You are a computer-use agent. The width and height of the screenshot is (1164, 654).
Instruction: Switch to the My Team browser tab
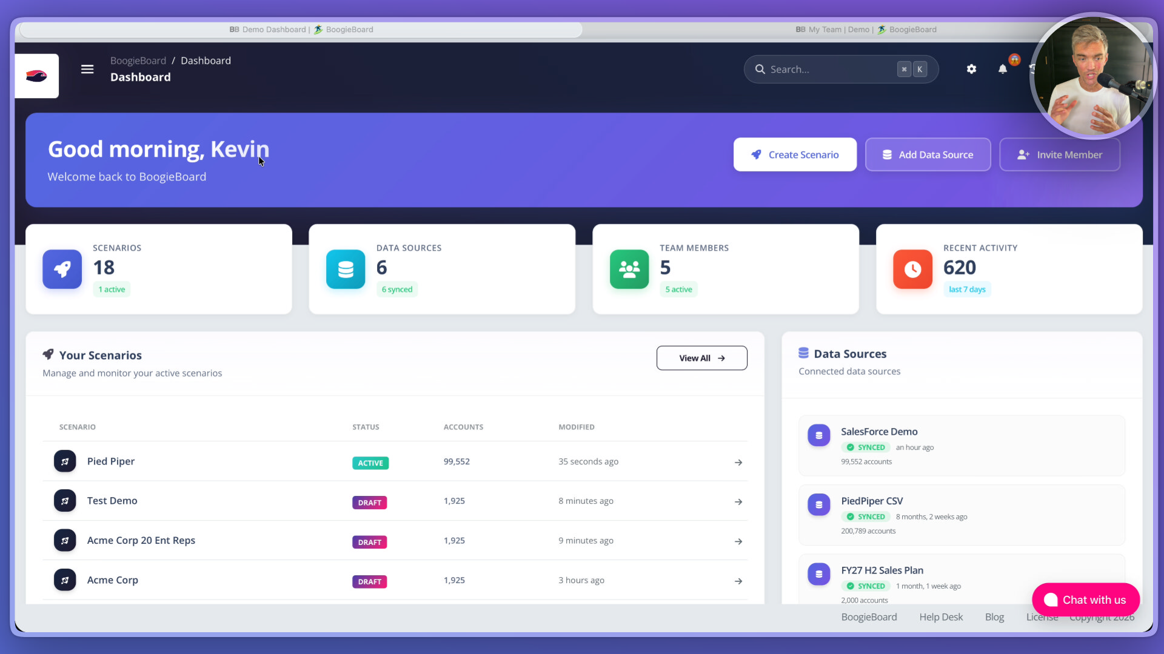point(866,29)
